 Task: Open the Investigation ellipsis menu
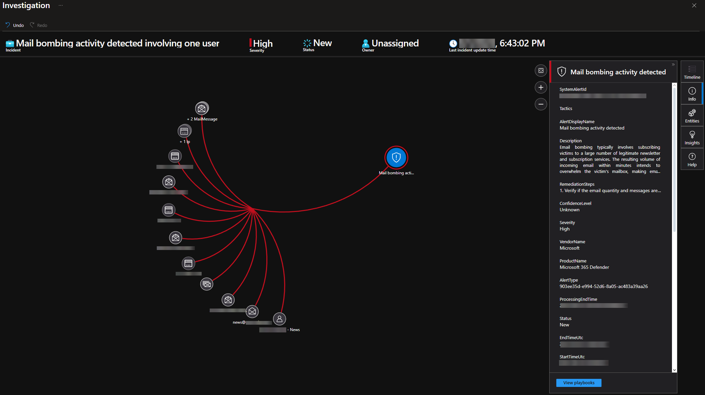(x=61, y=5)
